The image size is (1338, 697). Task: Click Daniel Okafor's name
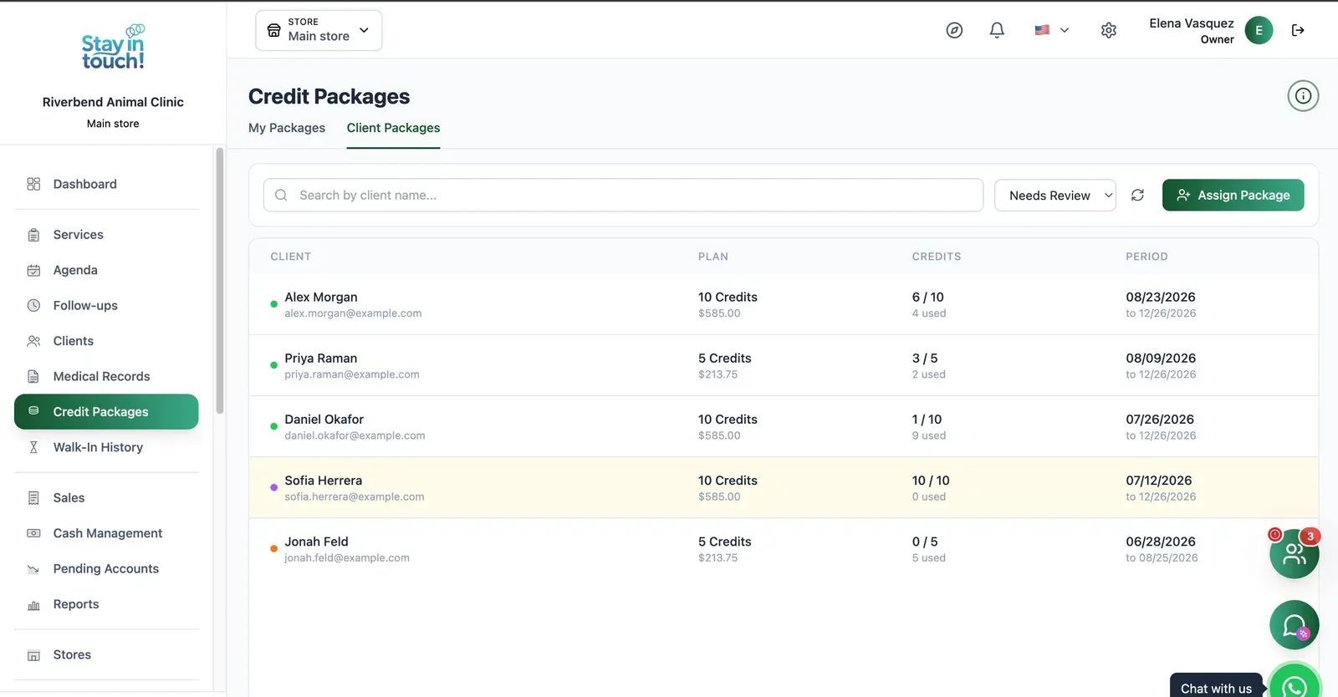point(324,420)
